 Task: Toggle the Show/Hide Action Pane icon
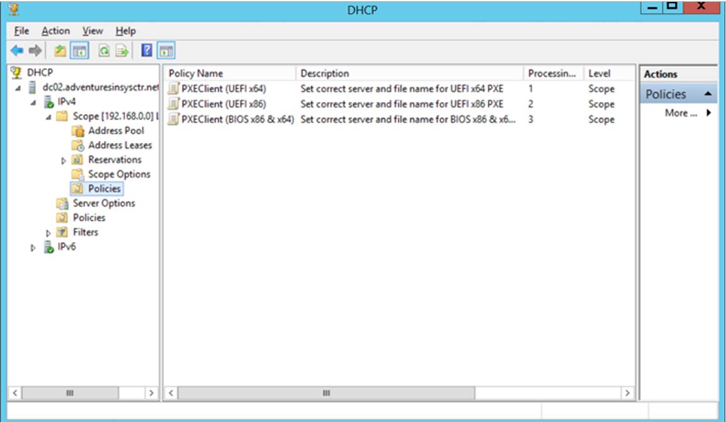[x=166, y=50]
